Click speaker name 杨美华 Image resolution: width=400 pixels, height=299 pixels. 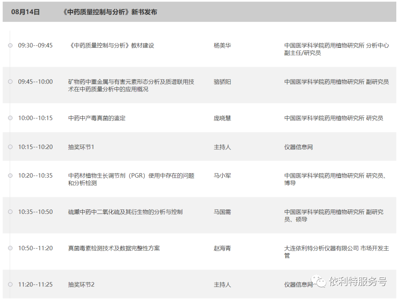point(222,46)
